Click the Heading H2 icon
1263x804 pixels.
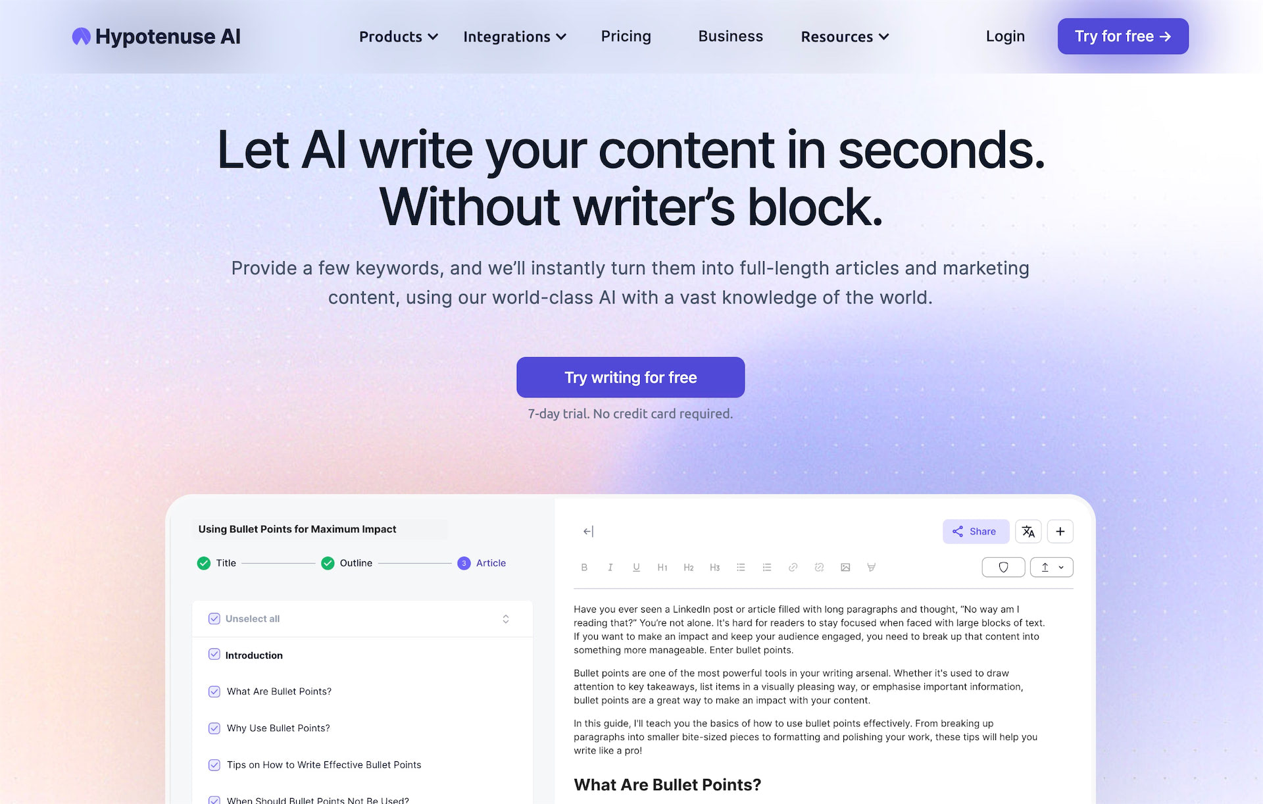689,566
